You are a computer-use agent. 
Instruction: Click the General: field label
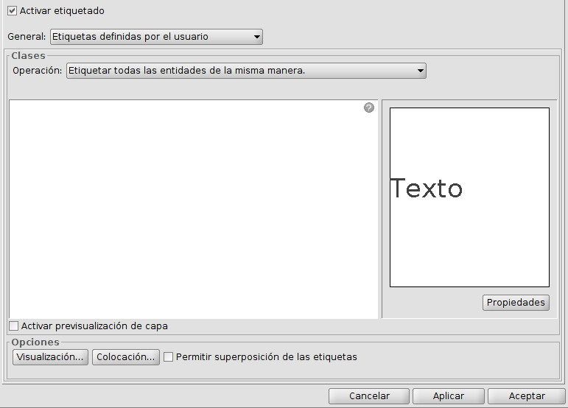click(27, 37)
